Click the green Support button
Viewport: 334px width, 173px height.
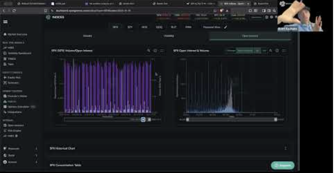click(x=283, y=165)
